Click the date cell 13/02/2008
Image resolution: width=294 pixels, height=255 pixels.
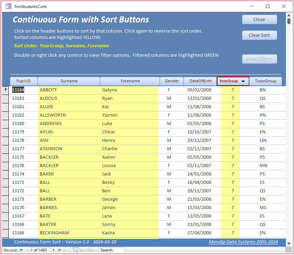point(199,98)
